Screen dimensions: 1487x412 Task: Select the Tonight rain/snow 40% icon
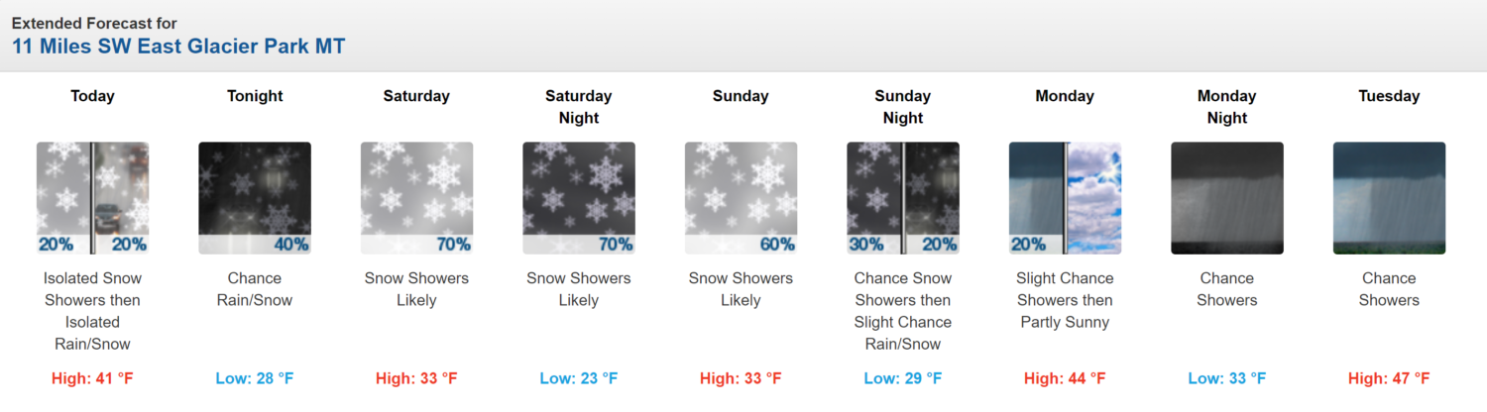[255, 198]
